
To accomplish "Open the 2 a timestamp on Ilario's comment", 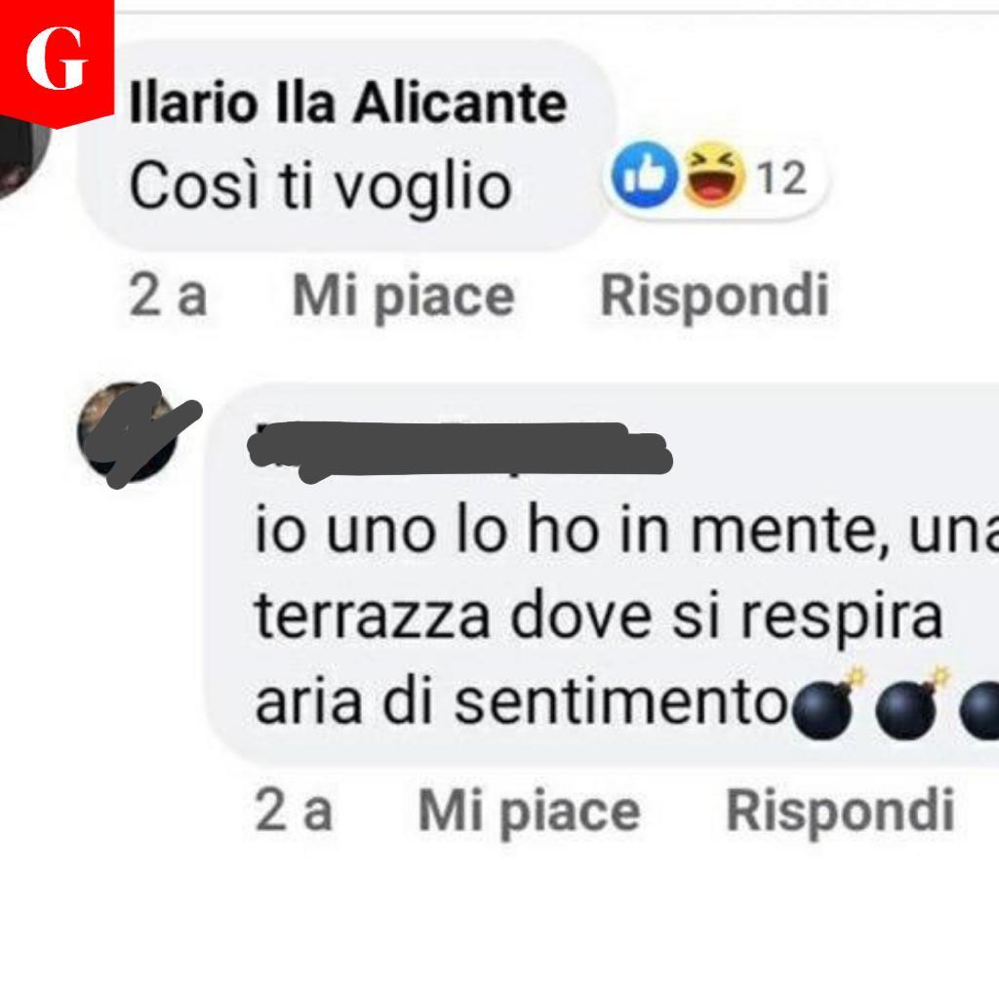I will click(x=168, y=295).
